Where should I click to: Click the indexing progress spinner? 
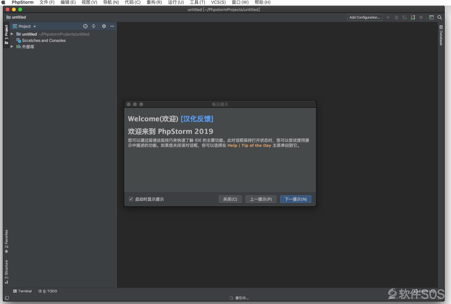[231, 298]
